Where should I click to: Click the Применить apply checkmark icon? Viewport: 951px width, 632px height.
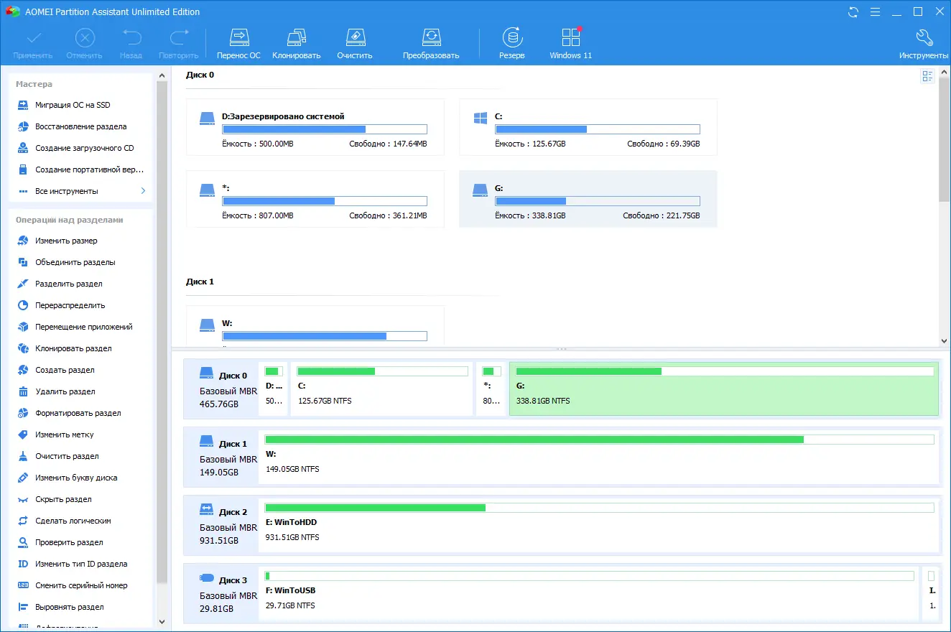(x=33, y=42)
